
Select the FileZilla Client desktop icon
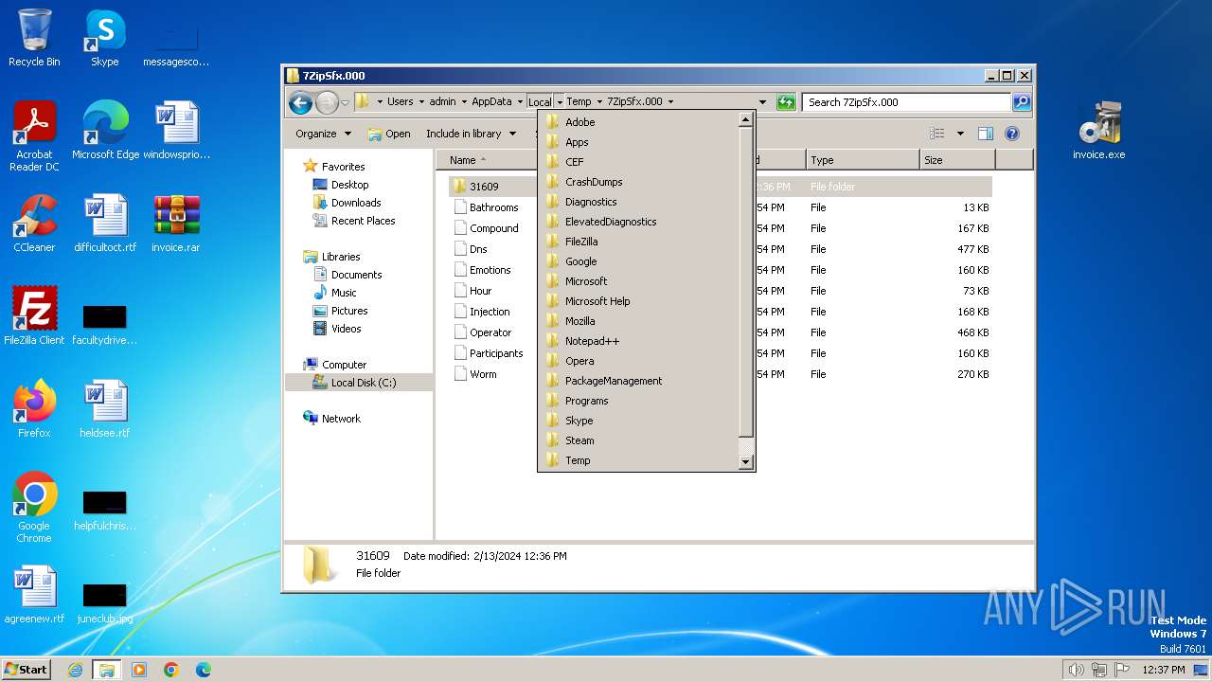coord(34,316)
